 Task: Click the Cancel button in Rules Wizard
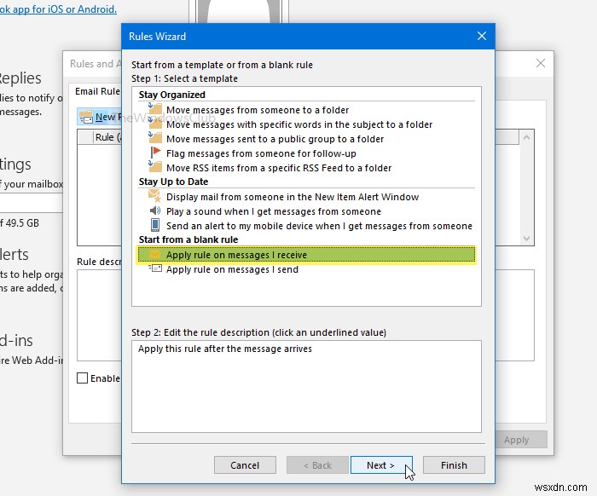click(245, 465)
